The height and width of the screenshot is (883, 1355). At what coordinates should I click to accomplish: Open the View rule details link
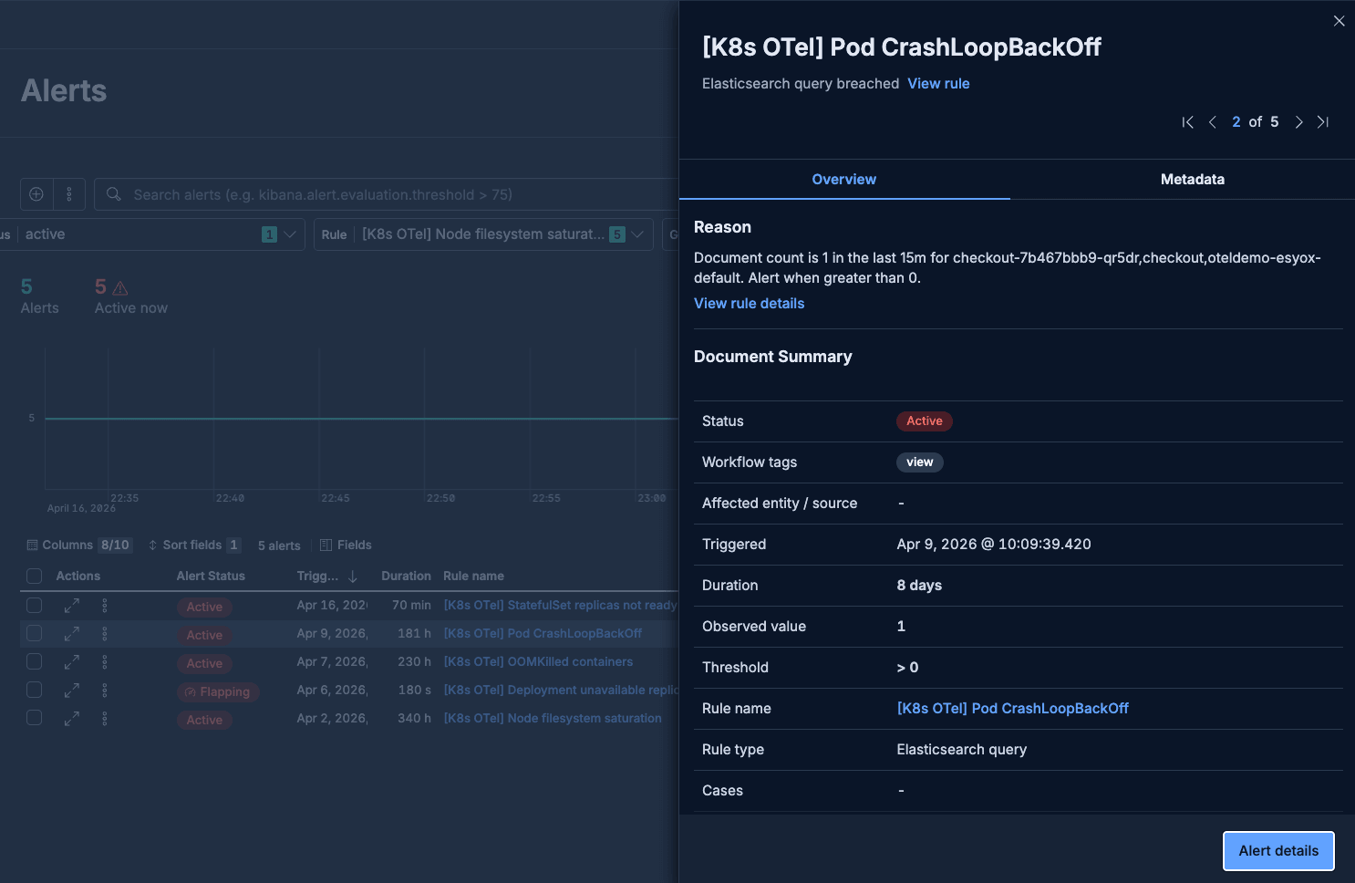pos(749,303)
